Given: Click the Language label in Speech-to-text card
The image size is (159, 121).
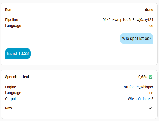Looking at the screenshot, I should pos(13,93).
